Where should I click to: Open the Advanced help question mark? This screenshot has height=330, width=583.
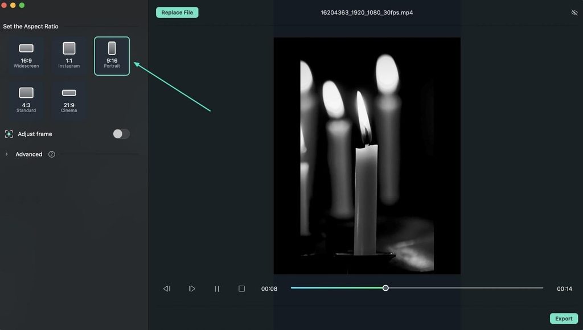point(52,154)
